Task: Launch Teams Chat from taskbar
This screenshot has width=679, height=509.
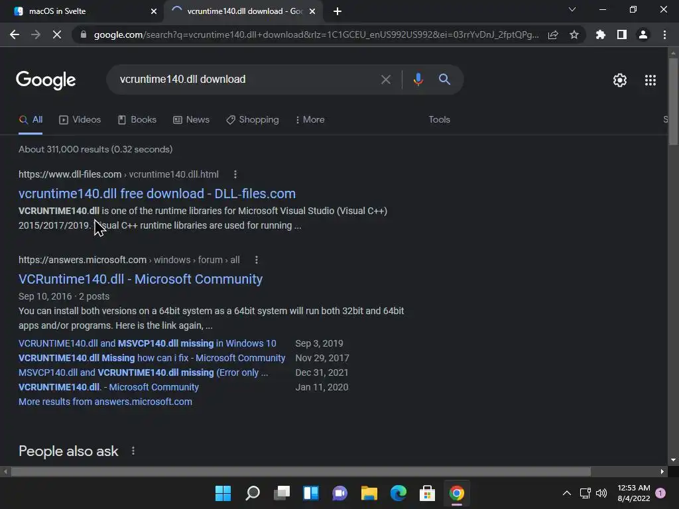Action: tap(340, 493)
